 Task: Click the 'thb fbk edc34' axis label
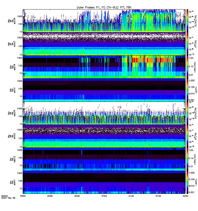point(13,67)
